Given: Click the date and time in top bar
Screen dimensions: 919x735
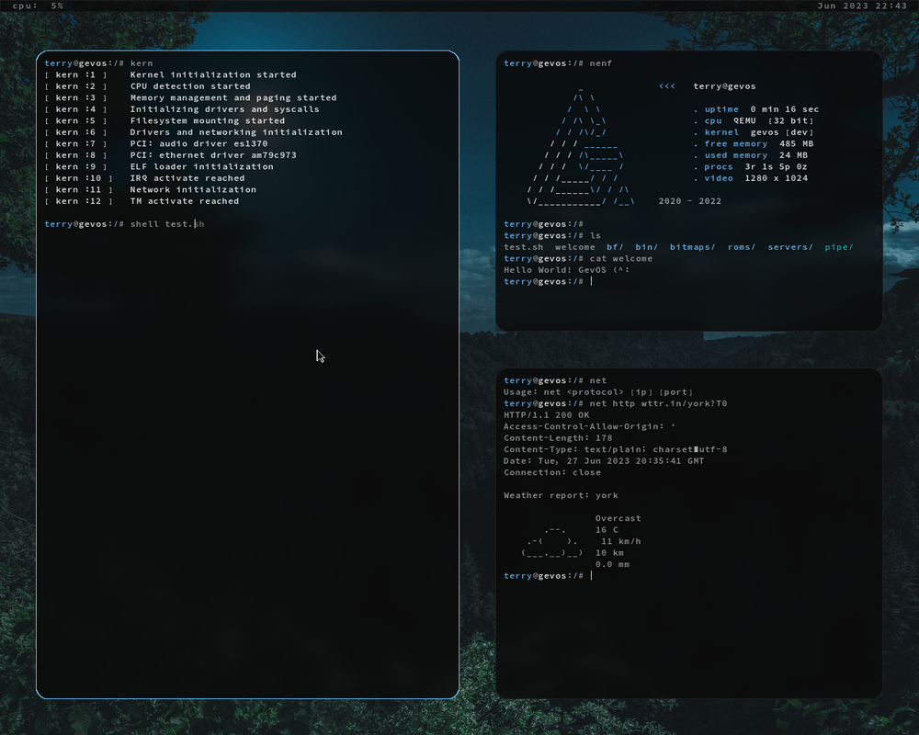Looking at the screenshot, I should point(862,6).
